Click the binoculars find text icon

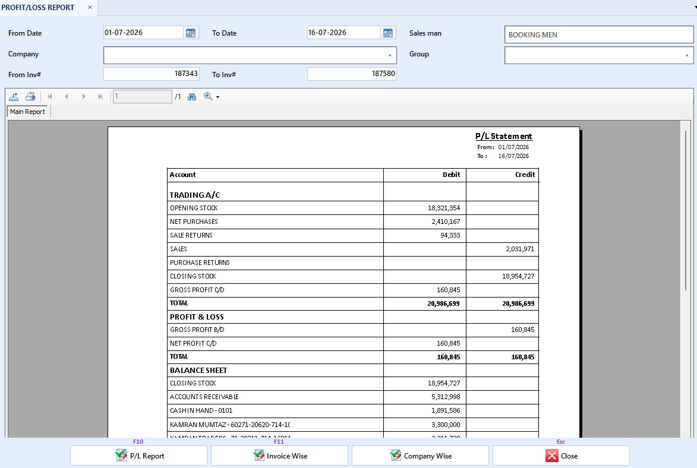pos(191,96)
